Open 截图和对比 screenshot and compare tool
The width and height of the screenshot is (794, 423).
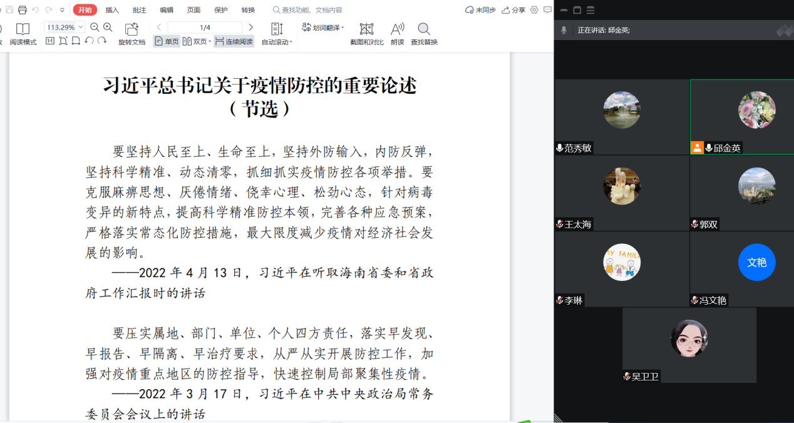pyautogui.click(x=366, y=34)
